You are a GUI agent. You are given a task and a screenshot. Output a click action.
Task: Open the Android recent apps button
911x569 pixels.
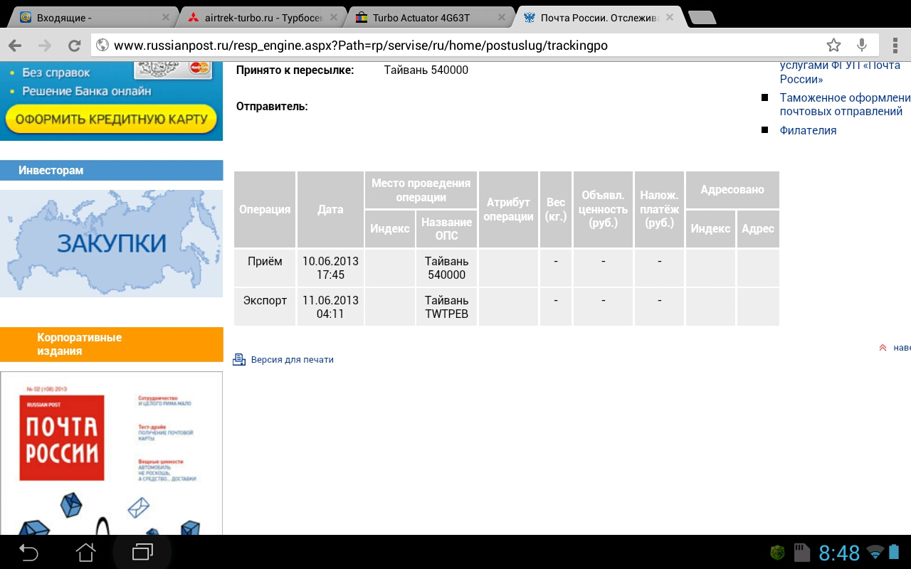coord(142,551)
